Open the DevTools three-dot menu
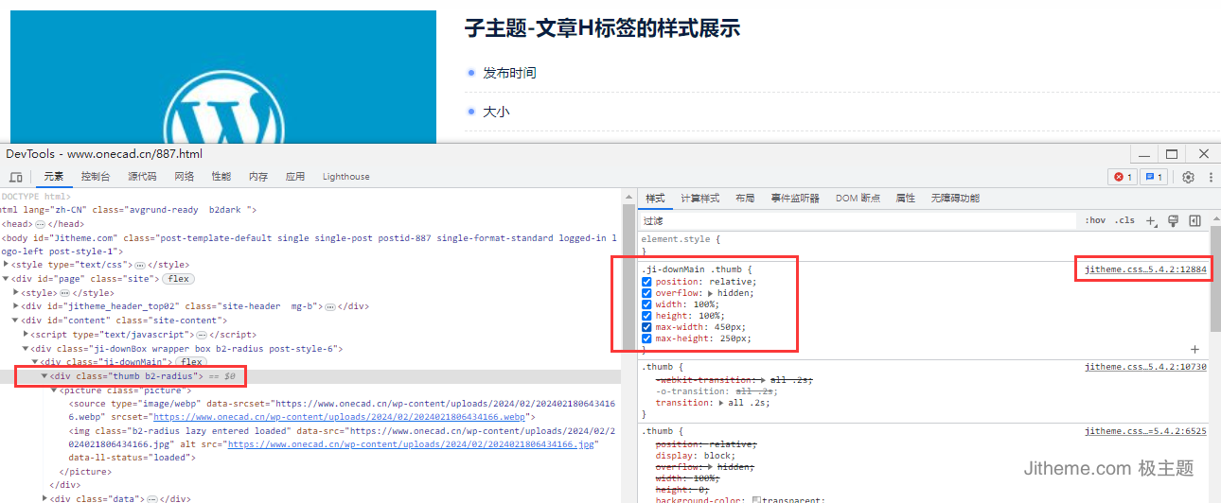Viewport: 1221px width, 503px height. pos(1210,177)
